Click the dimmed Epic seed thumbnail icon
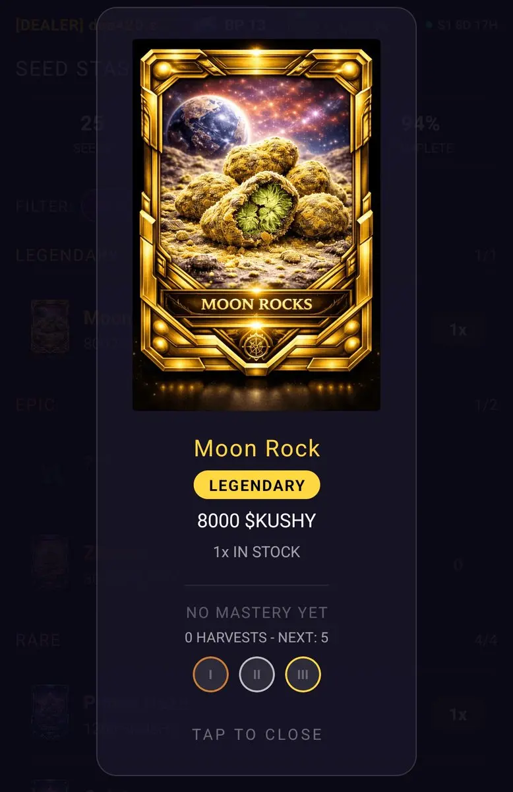The image size is (513, 792). 50,562
